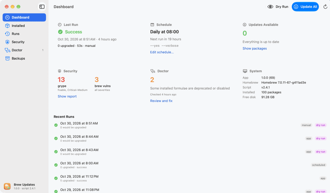Click the Recent Runs heading

(x=64, y=117)
